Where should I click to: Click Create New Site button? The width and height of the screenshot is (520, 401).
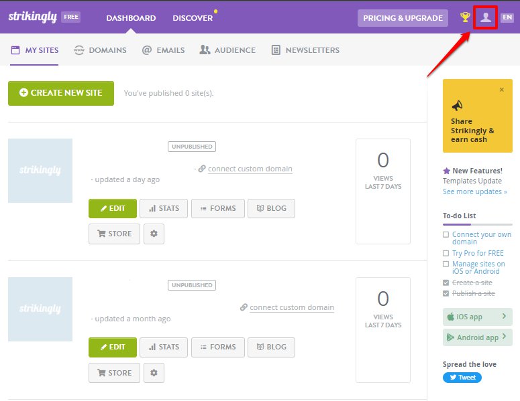tap(61, 93)
